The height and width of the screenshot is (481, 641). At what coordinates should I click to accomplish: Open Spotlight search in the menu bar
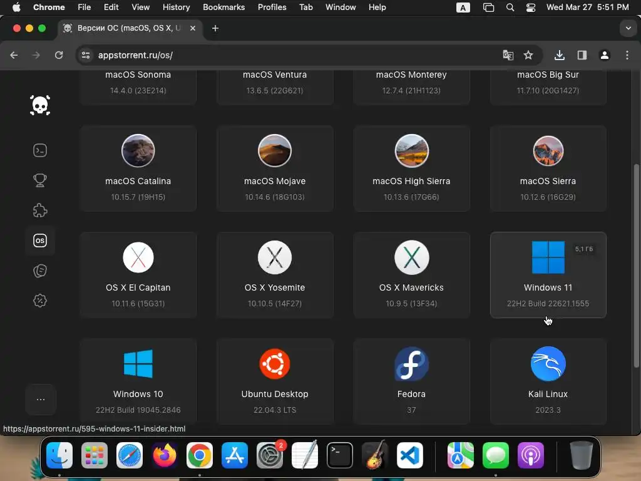coord(510,8)
